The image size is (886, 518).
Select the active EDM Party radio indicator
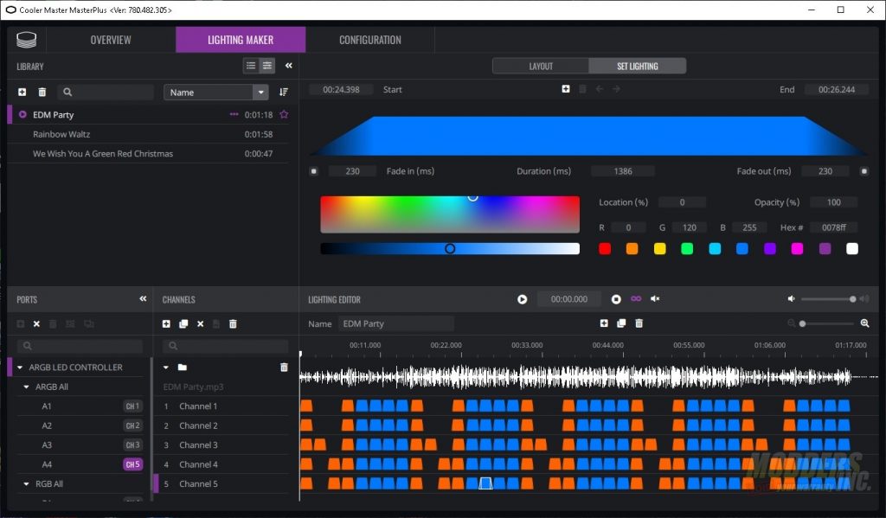click(x=22, y=114)
